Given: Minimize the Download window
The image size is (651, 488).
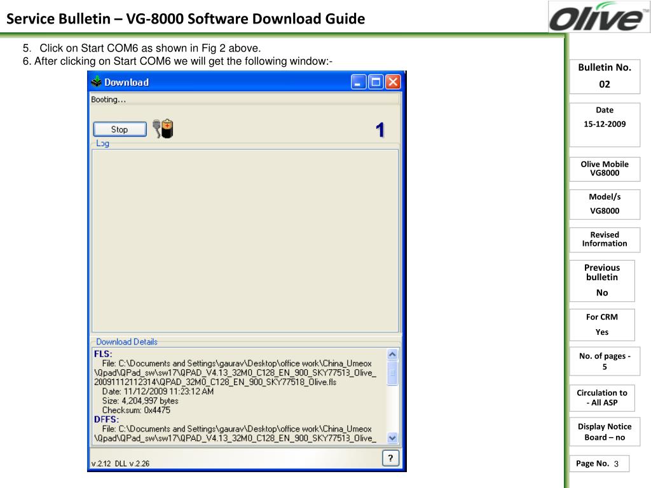Looking at the screenshot, I should (x=359, y=82).
